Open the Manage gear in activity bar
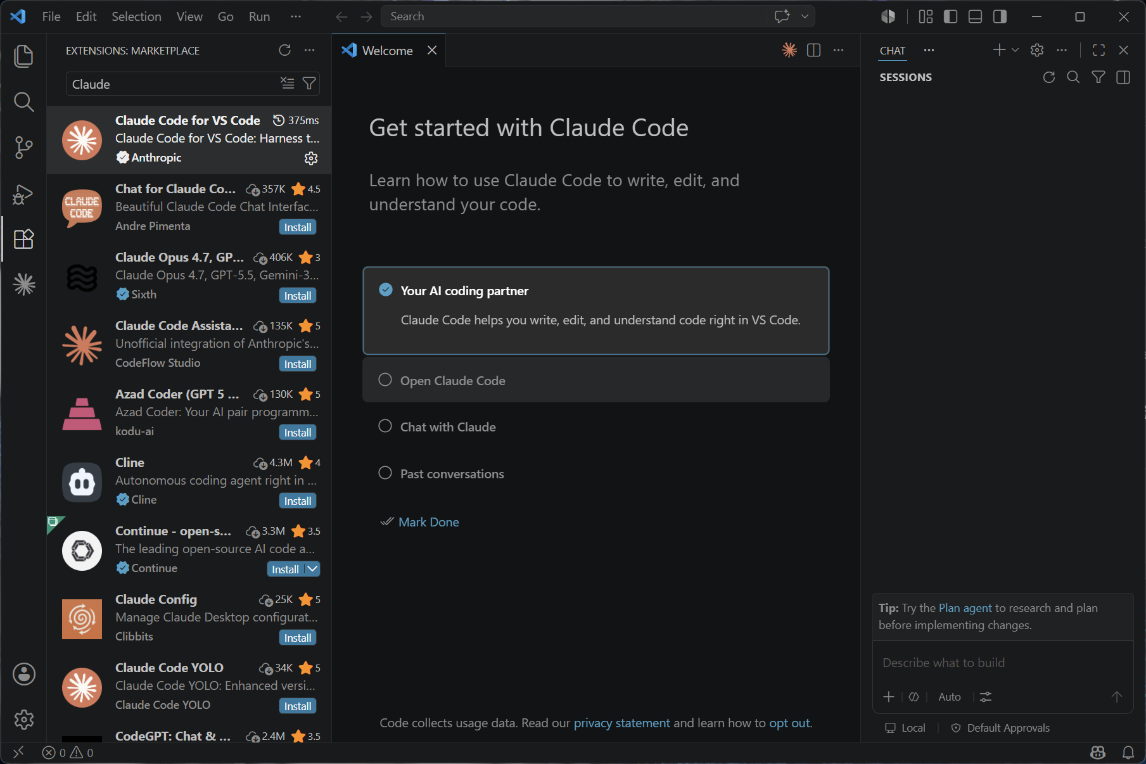Viewport: 1146px width, 764px height. click(x=23, y=720)
